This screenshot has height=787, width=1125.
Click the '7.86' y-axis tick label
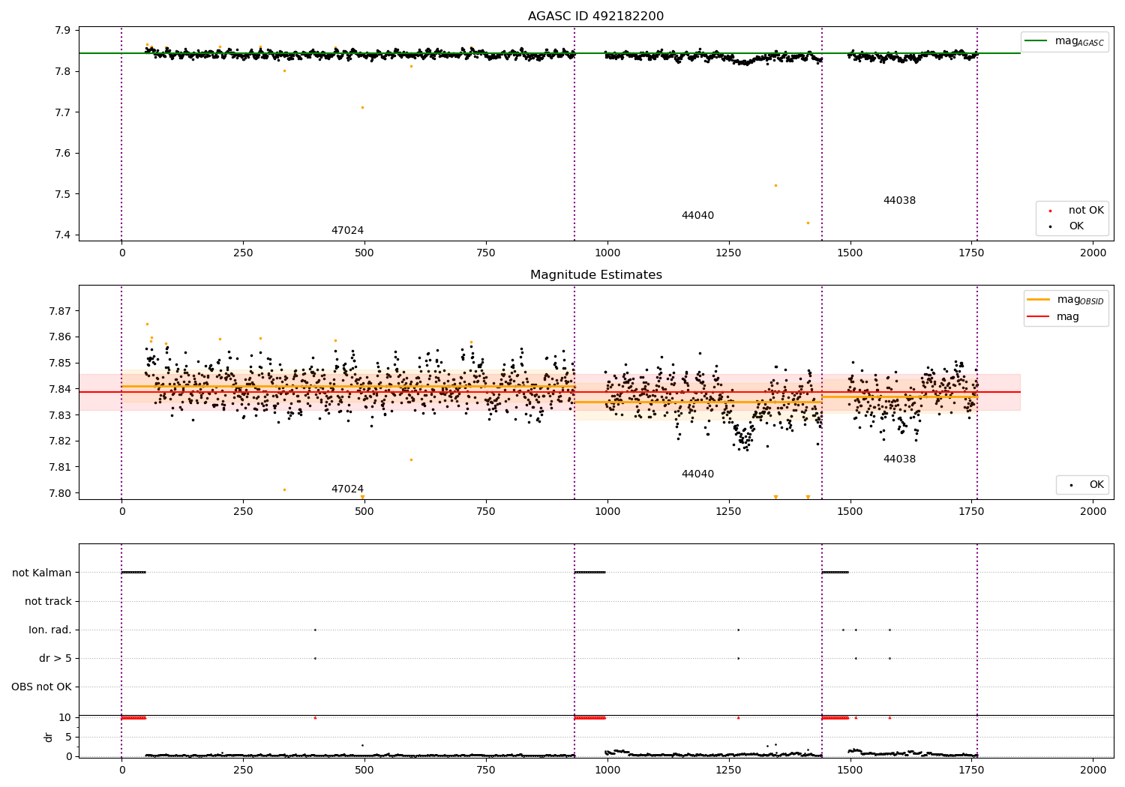(60, 337)
